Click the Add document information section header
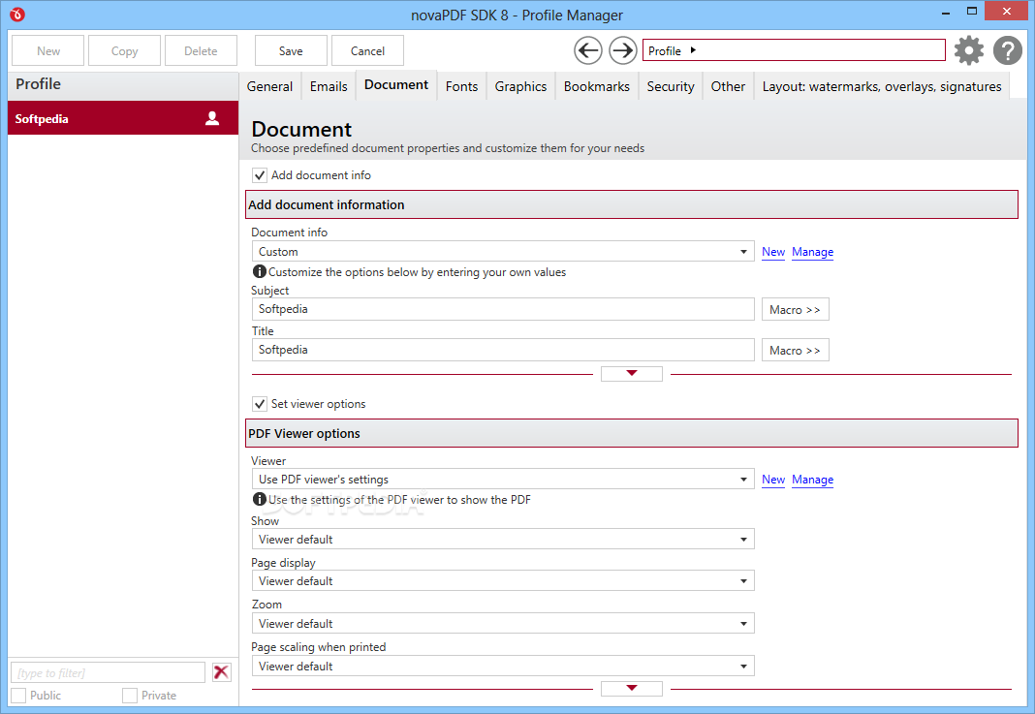The image size is (1035, 714). pos(632,204)
